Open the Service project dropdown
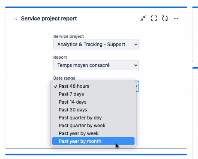This screenshot has height=159, width=198. point(96,44)
